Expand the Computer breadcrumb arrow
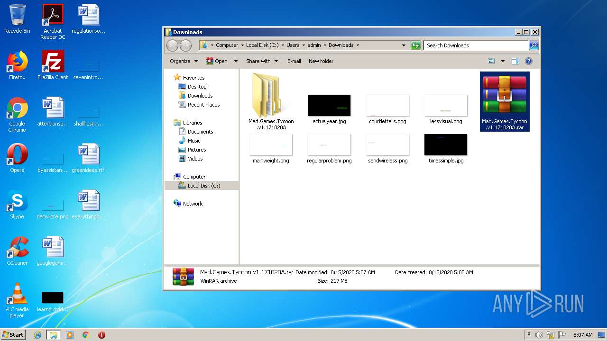The height and width of the screenshot is (341, 607). (x=242, y=45)
